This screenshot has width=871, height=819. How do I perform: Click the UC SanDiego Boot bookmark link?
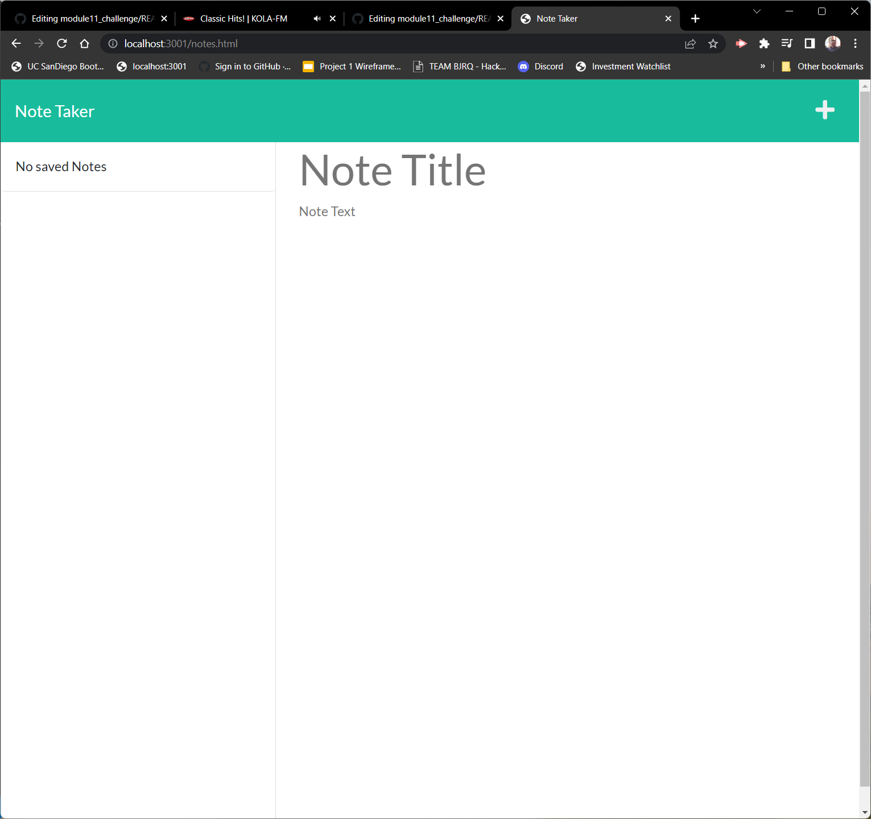click(57, 67)
